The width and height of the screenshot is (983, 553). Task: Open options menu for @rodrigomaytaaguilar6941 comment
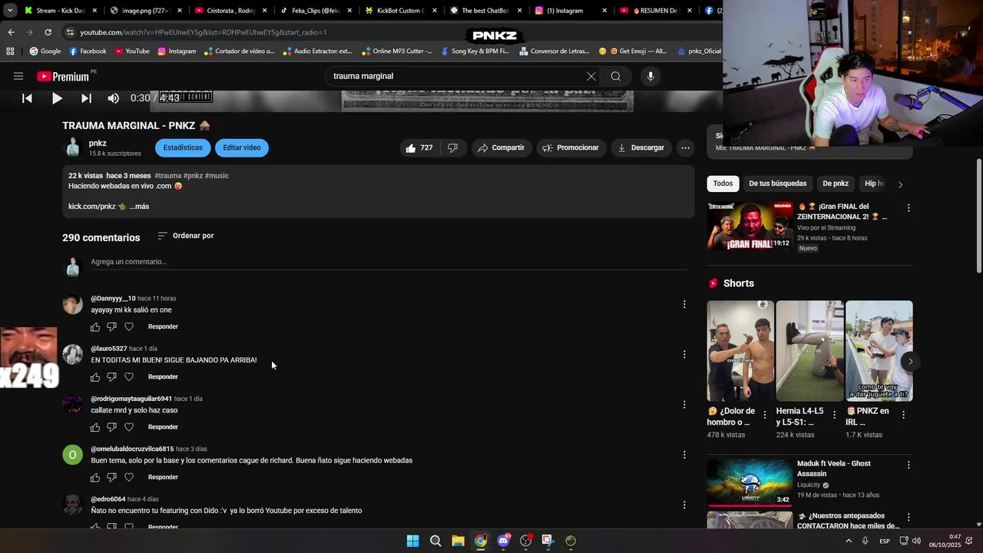point(684,405)
